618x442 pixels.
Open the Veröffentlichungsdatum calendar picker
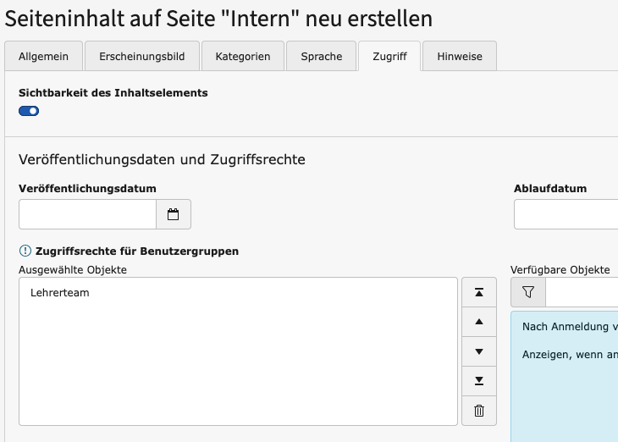174,214
